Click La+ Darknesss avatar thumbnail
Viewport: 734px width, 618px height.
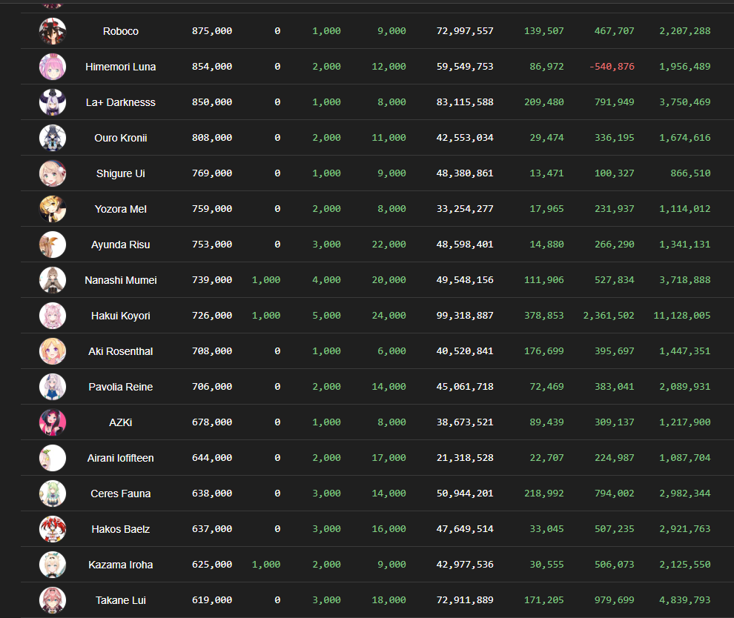pos(53,102)
